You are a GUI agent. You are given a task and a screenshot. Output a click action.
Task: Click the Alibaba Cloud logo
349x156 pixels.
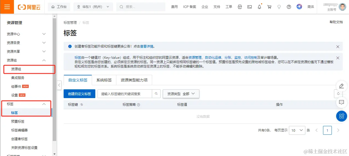29,7
